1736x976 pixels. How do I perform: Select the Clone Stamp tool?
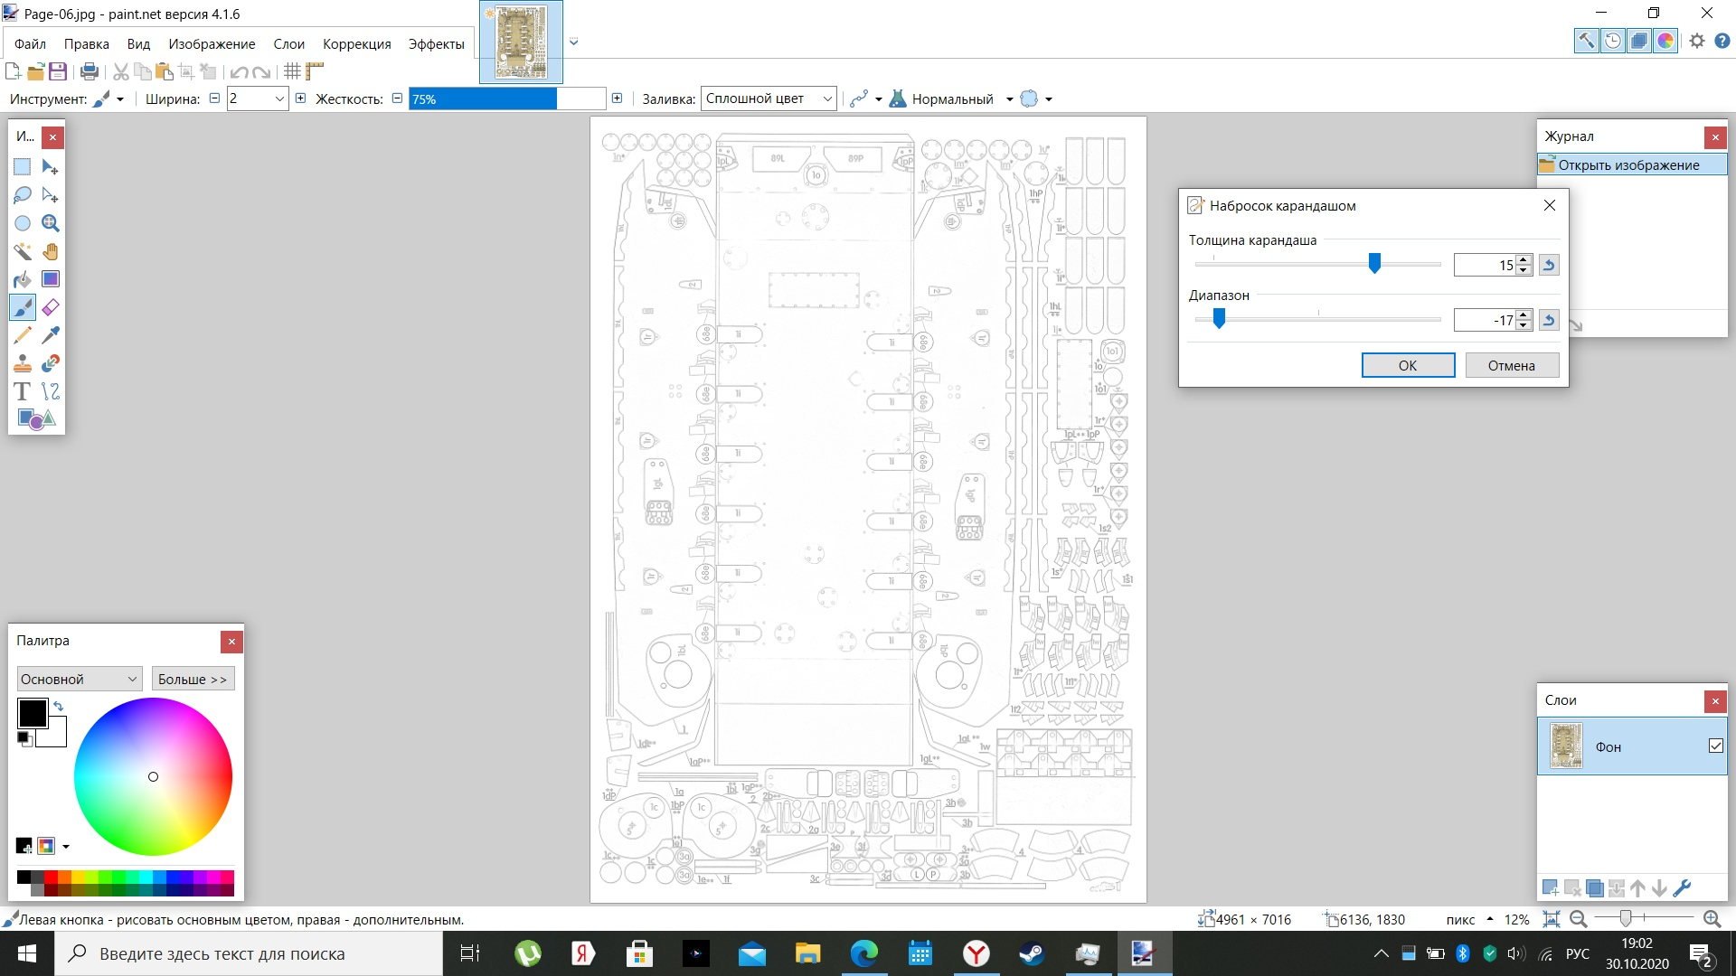[x=23, y=363]
